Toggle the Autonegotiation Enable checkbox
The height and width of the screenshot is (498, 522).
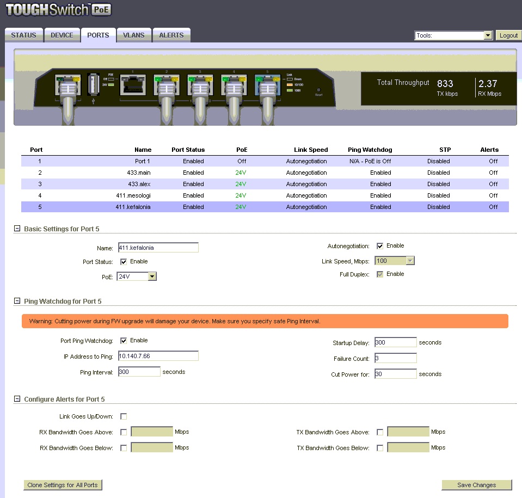(380, 246)
